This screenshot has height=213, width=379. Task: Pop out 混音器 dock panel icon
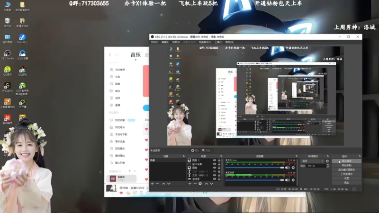297,156
